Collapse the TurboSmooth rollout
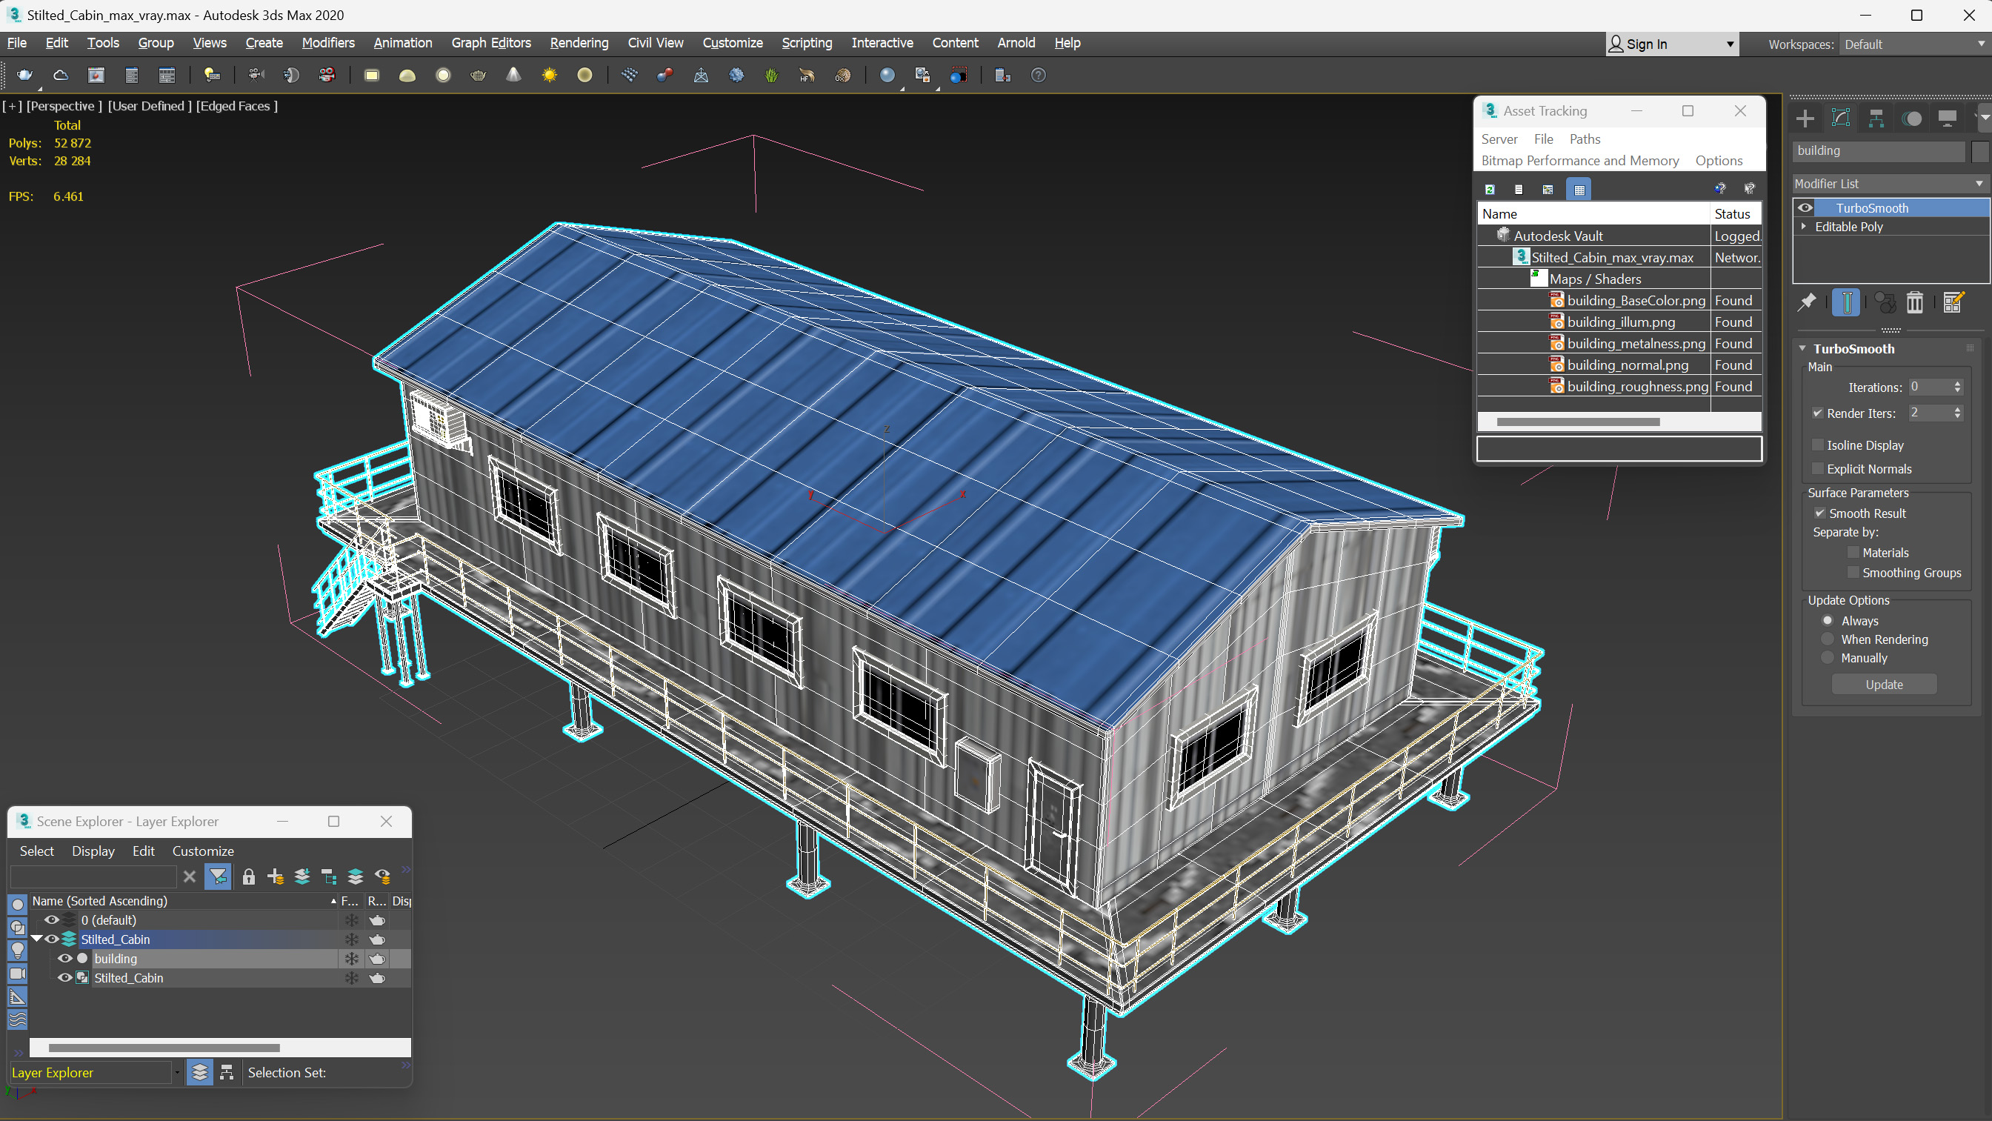Screen dimensions: 1992x1121 tap(1802, 348)
